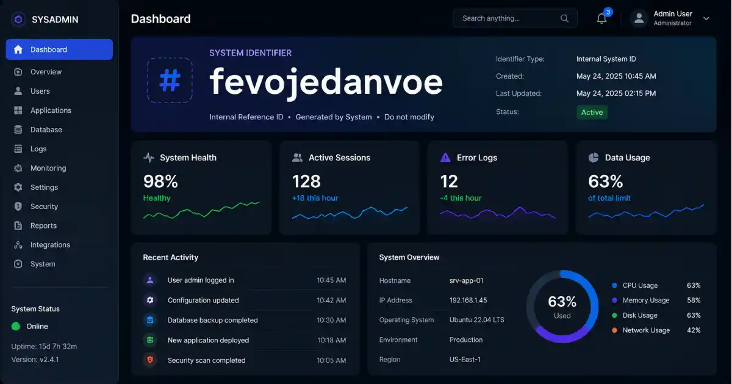Click the Reports document icon in sidebar

[18, 226]
